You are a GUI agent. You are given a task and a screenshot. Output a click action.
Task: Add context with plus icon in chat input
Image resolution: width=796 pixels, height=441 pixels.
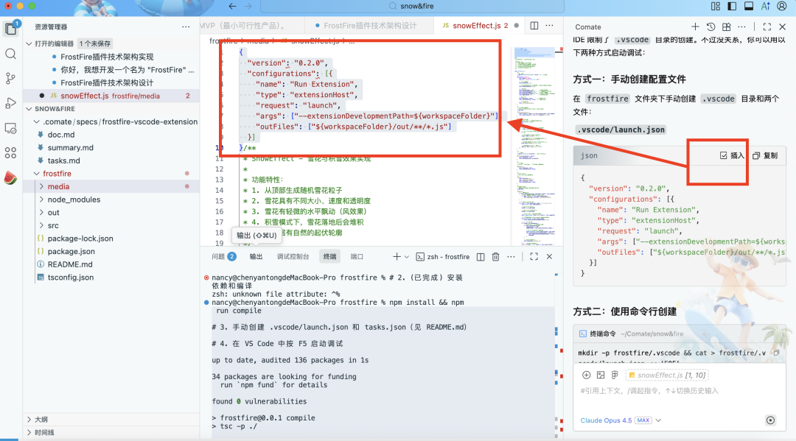coord(587,375)
